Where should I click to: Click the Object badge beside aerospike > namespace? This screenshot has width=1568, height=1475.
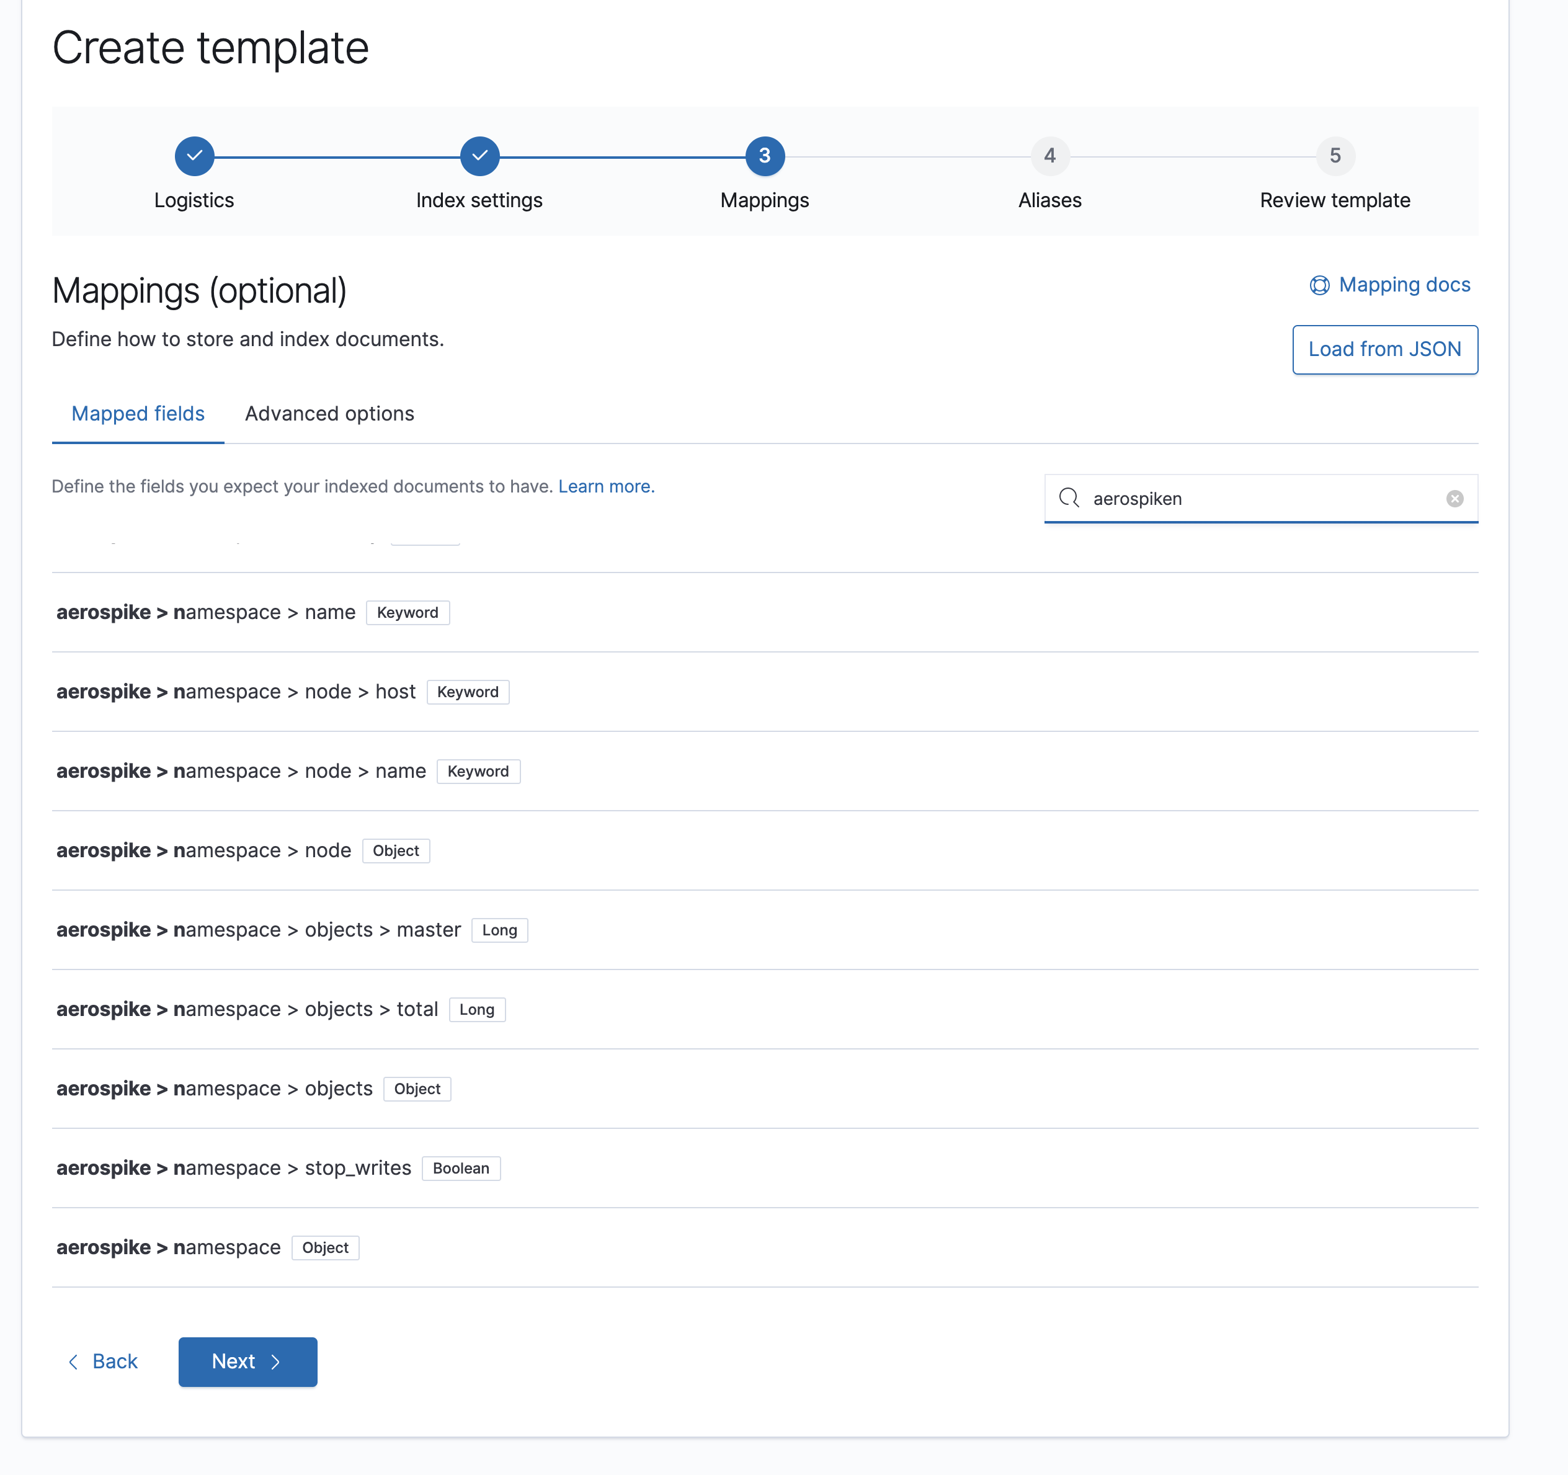point(325,1248)
